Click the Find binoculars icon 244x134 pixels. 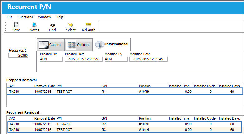pos(52,25)
